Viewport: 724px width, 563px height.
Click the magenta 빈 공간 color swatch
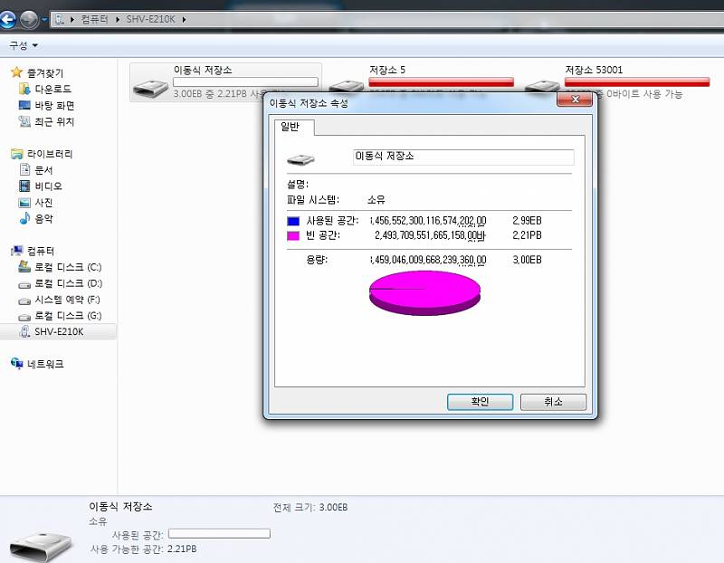point(292,235)
